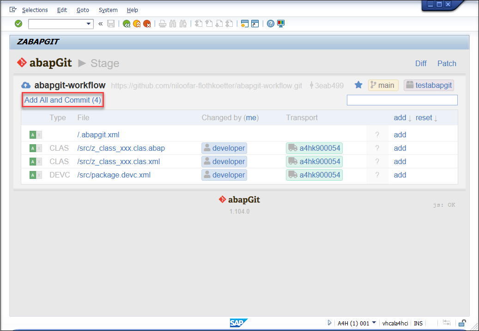Click add for package.devc.xml row
479x331 pixels.
[x=400, y=175]
